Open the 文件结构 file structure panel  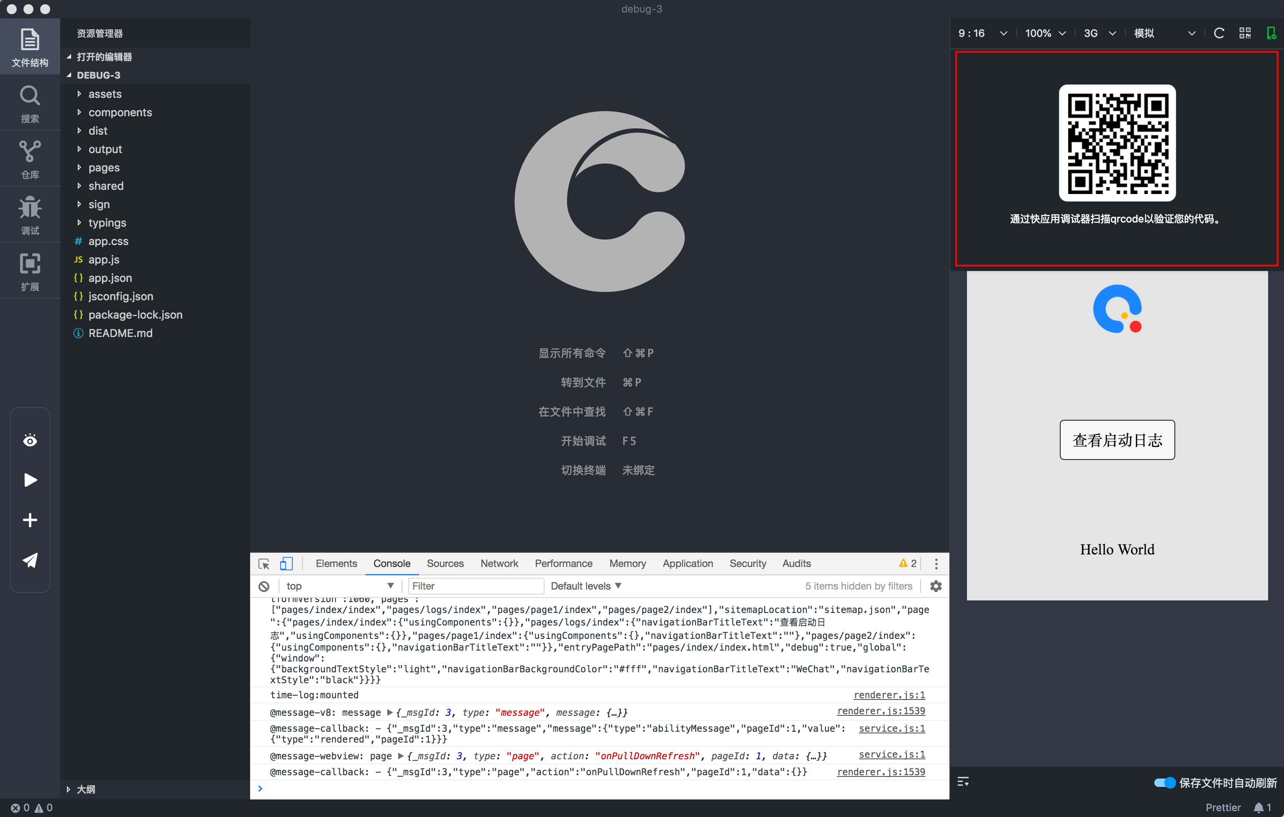pos(30,47)
